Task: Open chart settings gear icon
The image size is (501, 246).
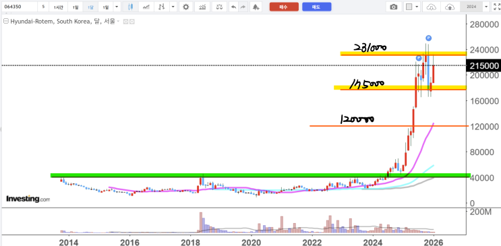Action: (x=186, y=7)
